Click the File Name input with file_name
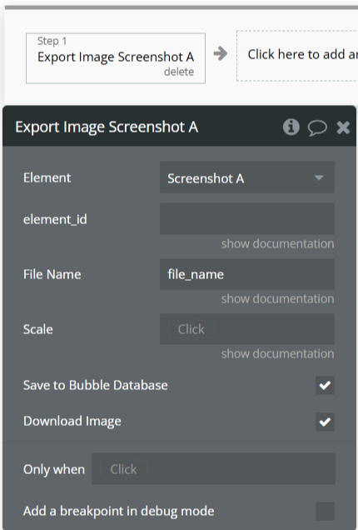The height and width of the screenshot is (530, 358). [247, 274]
